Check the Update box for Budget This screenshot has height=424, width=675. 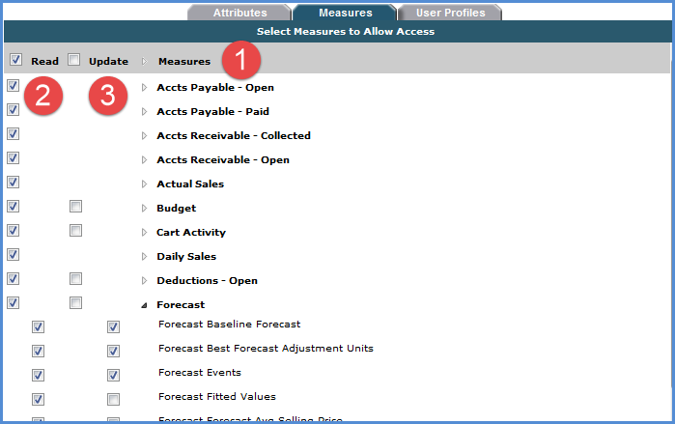pyautogui.click(x=75, y=207)
